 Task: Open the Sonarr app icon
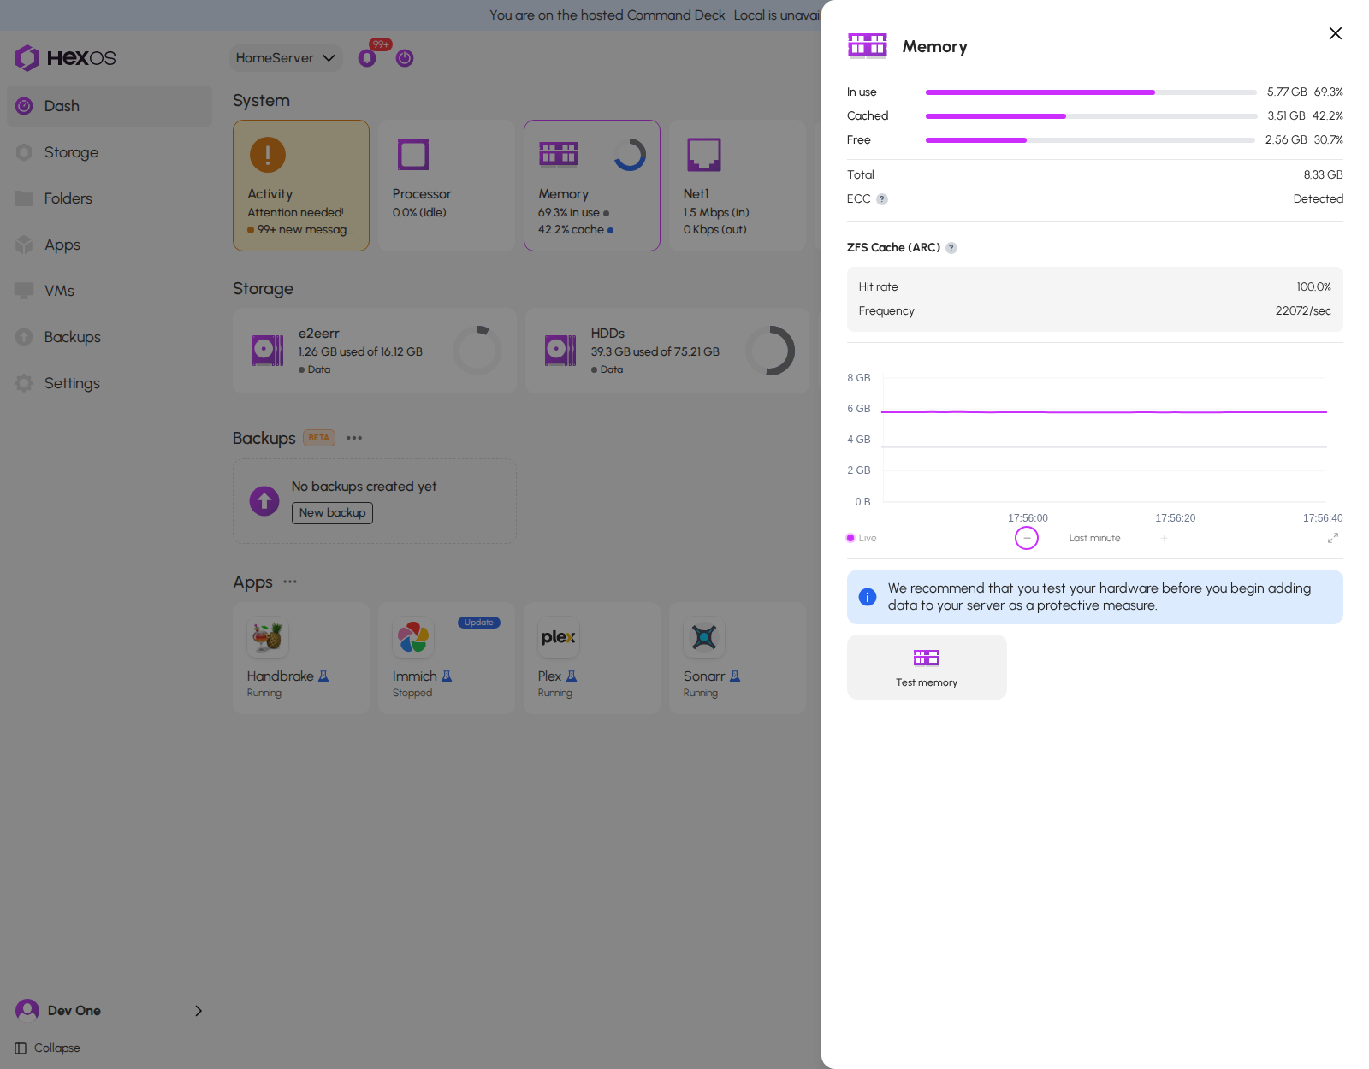(704, 637)
